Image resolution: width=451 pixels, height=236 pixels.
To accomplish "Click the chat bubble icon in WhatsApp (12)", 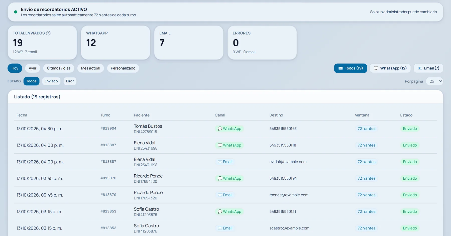I will point(376,68).
